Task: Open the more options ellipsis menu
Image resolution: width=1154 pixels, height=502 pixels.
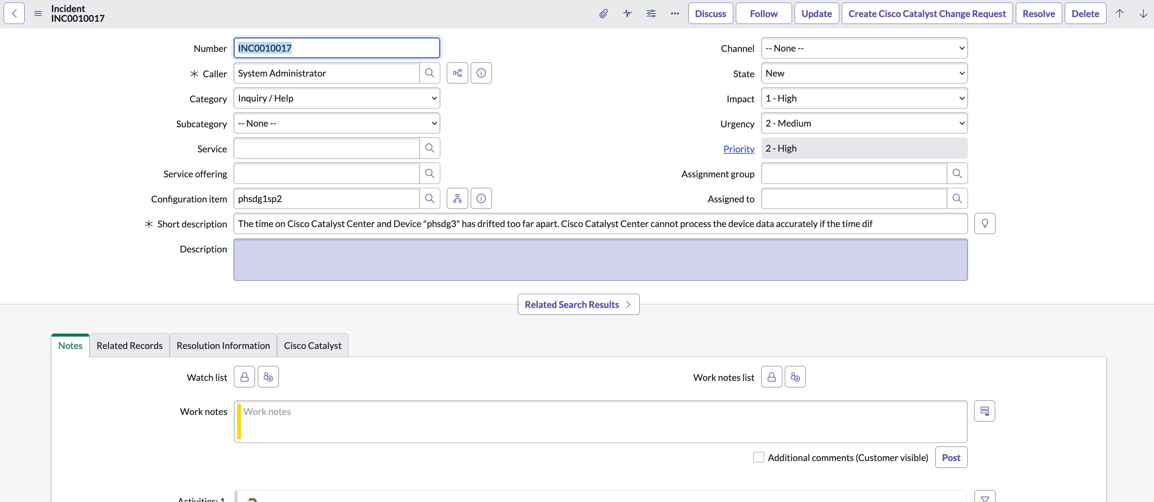Action: pyautogui.click(x=675, y=13)
